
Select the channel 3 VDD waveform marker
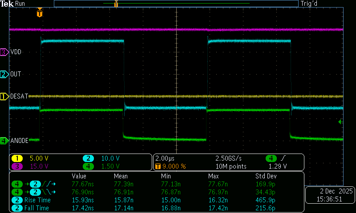pos(4,52)
